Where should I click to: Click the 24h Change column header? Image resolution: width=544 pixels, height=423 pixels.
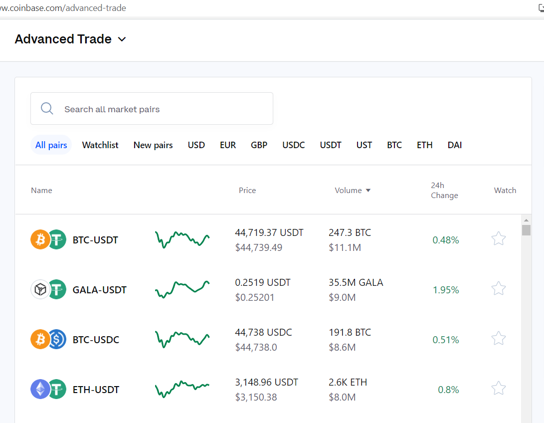point(444,190)
